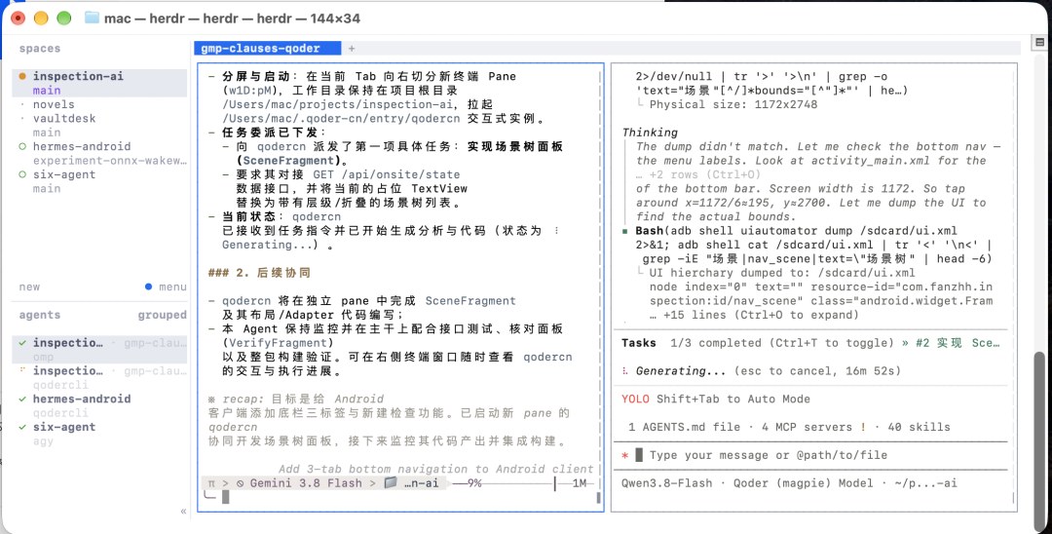Viewport: 1052px width, 534px height.
Task: Click the green circle beside hermes-android space
Action: click(x=22, y=146)
